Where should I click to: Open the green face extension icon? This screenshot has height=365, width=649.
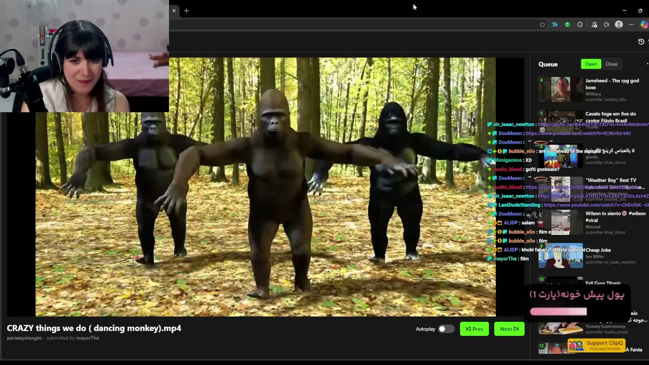coord(567,24)
